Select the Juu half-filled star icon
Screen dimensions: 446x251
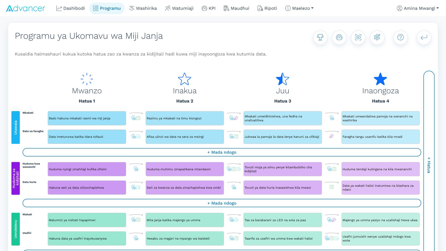coord(282,79)
